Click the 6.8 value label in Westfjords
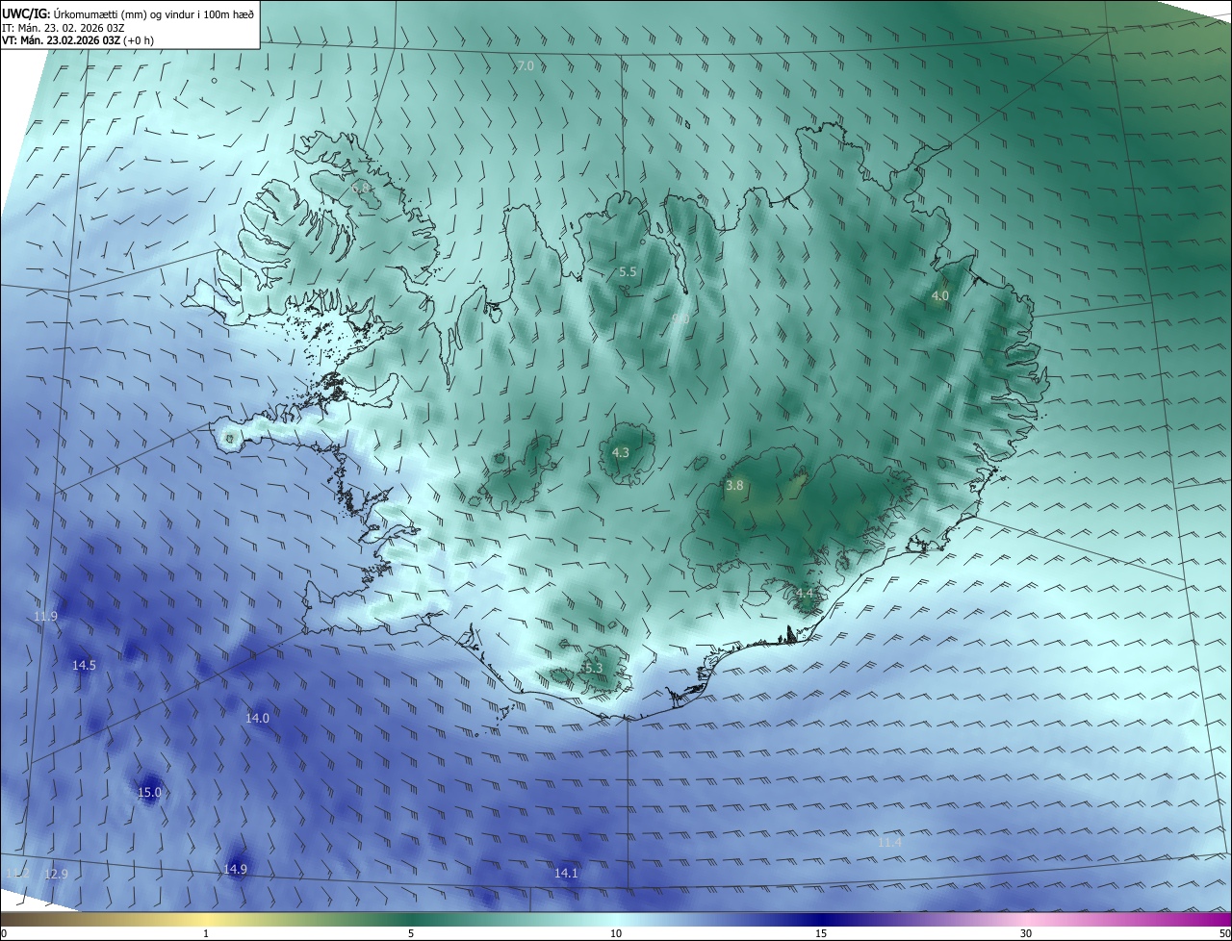The width and height of the screenshot is (1232, 941). pyautogui.click(x=361, y=189)
